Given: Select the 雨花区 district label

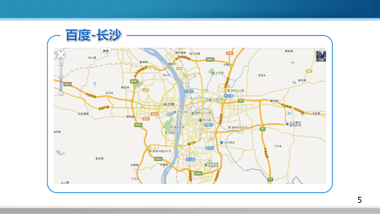Looking at the screenshot, I should pos(210,148).
